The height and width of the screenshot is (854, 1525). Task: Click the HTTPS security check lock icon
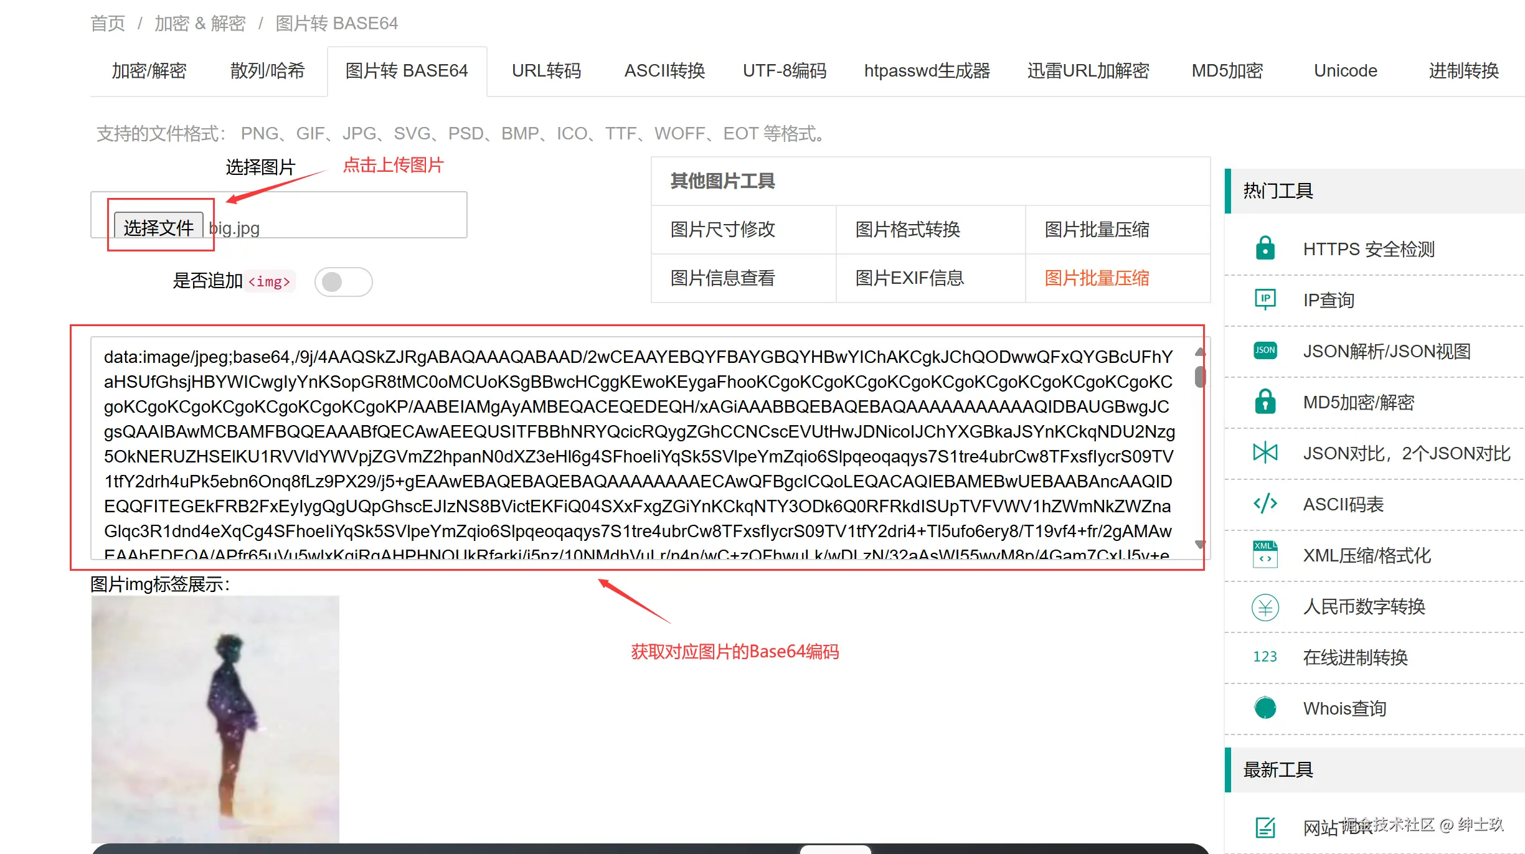[x=1265, y=248]
